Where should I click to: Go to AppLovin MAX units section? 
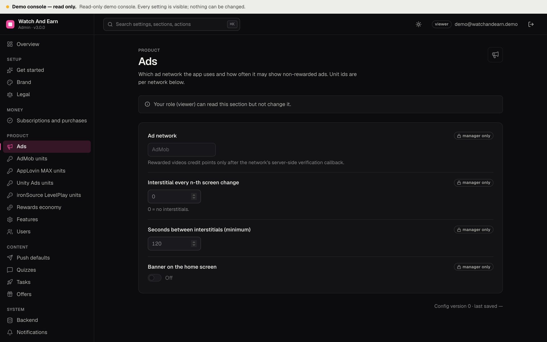pyautogui.click(x=47, y=171)
